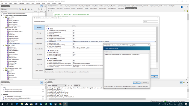Expand the Configuration Model folder
This screenshot has height=106, width=189.
point(4,68)
